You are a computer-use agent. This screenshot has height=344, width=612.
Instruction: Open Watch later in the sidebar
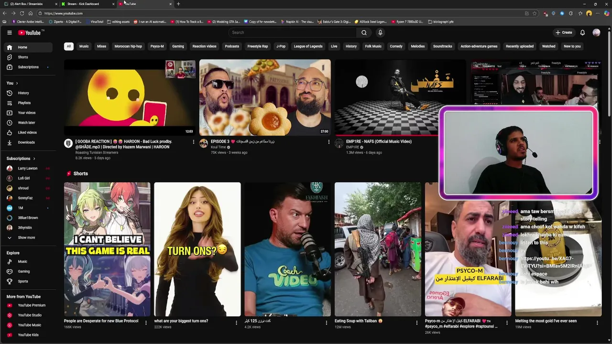29,123
